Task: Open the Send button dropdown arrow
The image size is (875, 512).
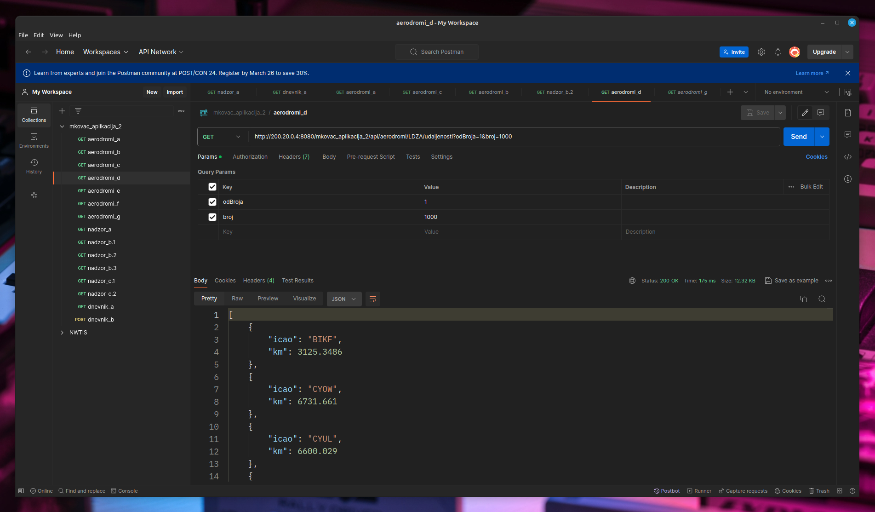Action: pyautogui.click(x=822, y=137)
